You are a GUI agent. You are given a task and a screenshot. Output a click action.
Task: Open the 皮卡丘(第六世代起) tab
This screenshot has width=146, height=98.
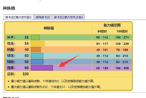point(18,17)
